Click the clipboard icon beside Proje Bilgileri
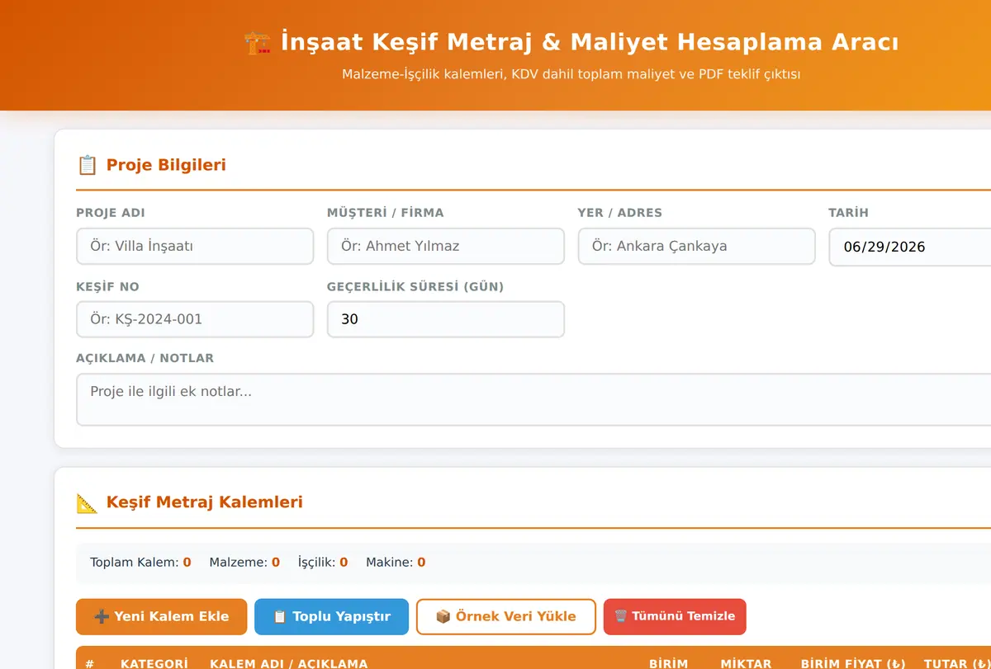Screen dimensions: 991x669 pos(87,165)
